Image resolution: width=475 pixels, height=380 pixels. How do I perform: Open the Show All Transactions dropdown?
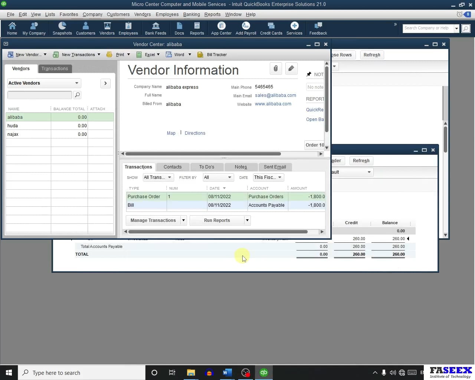tap(158, 177)
